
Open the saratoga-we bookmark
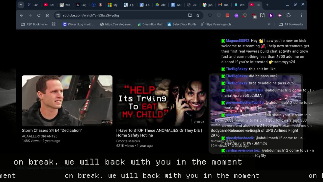coord(116,24)
